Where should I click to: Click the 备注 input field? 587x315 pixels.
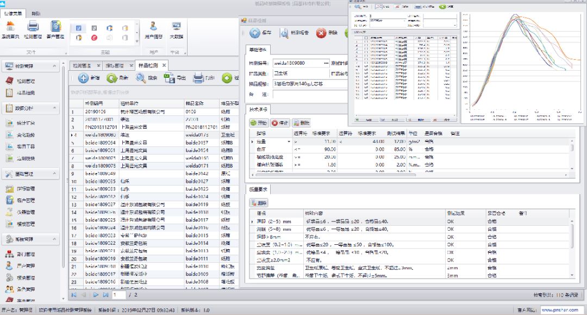(310, 94)
